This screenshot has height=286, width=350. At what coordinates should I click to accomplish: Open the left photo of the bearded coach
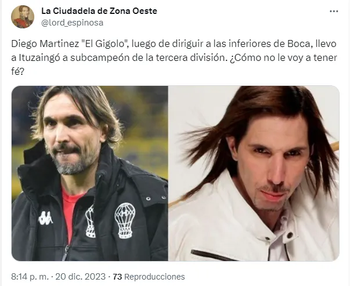[x=90, y=173]
